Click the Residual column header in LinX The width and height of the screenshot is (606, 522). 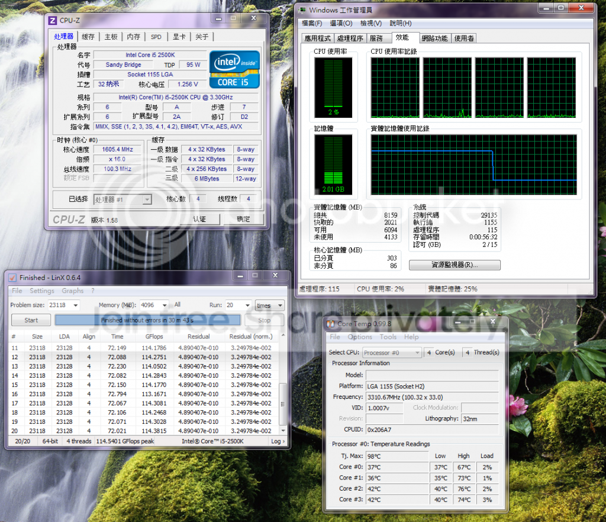199,337
